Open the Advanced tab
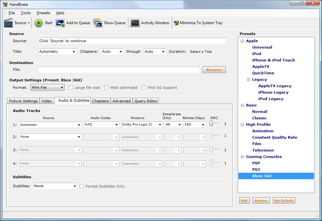 point(121,101)
